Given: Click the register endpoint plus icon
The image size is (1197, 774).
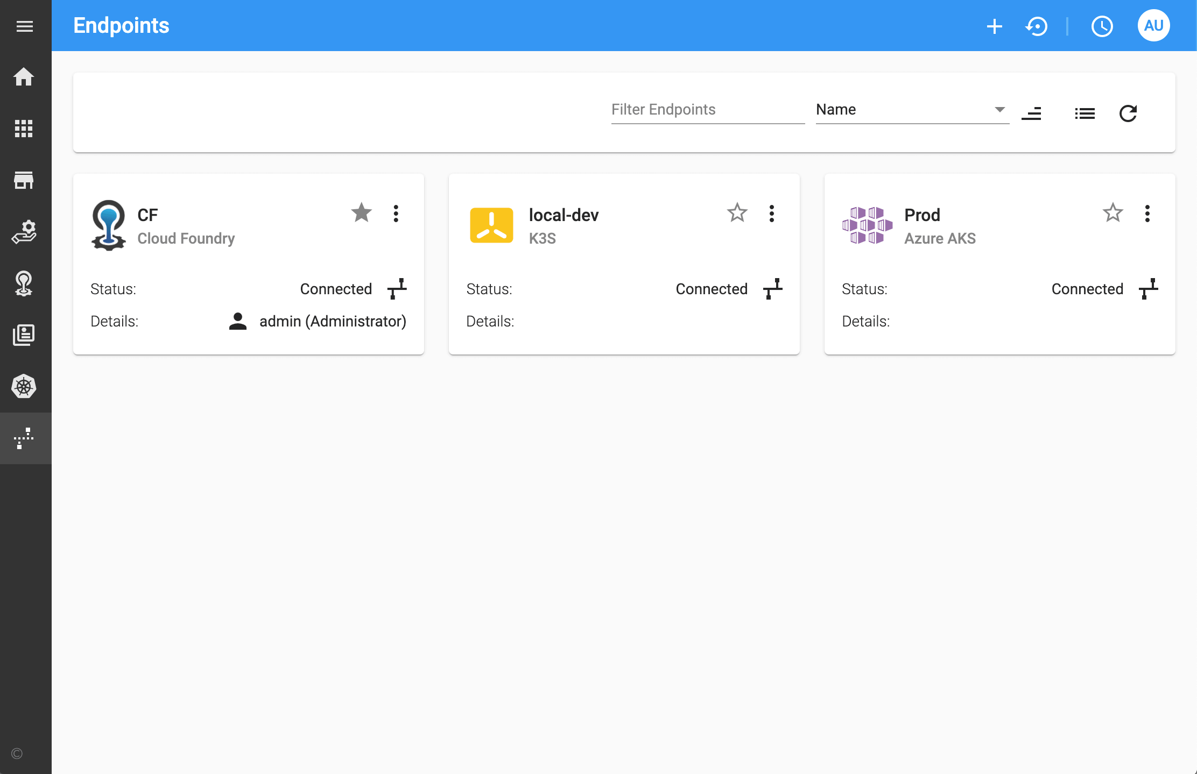Looking at the screenshot, I should click(994, 26).
